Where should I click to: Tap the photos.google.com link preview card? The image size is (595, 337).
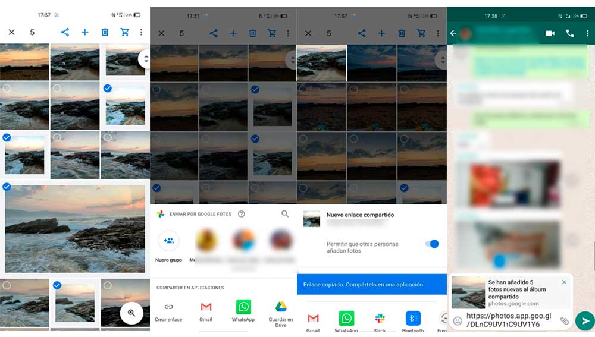point(511,292)
